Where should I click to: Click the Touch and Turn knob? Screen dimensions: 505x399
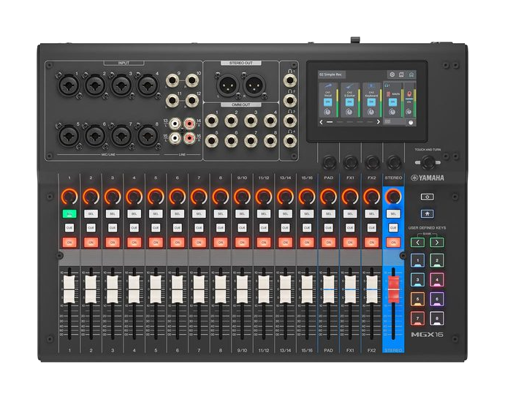[428, 164]
